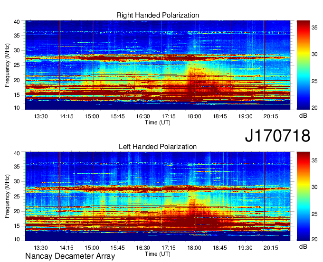Screen dimensions: 323x262
Task: Click the 35 dB tick on lower colorbar
Action: coord(314,160)
